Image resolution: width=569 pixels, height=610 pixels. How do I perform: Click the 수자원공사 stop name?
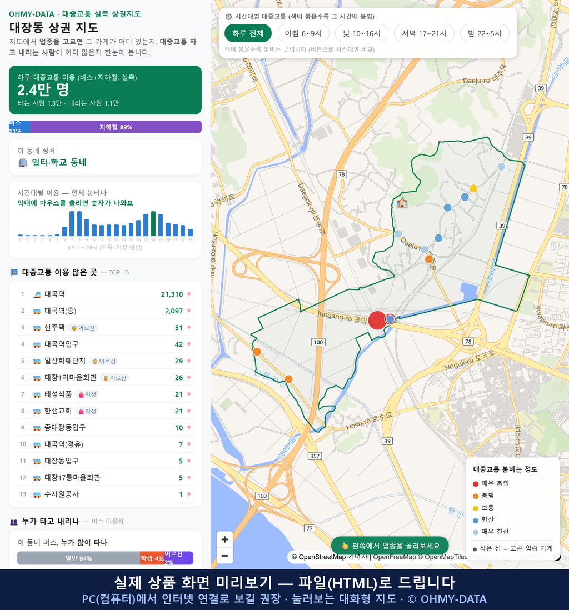(62, 494)
